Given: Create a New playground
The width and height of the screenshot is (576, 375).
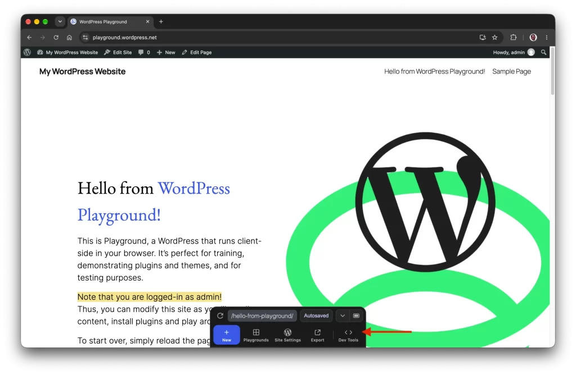Looking at the screenshot, I should tap(227, 335).
